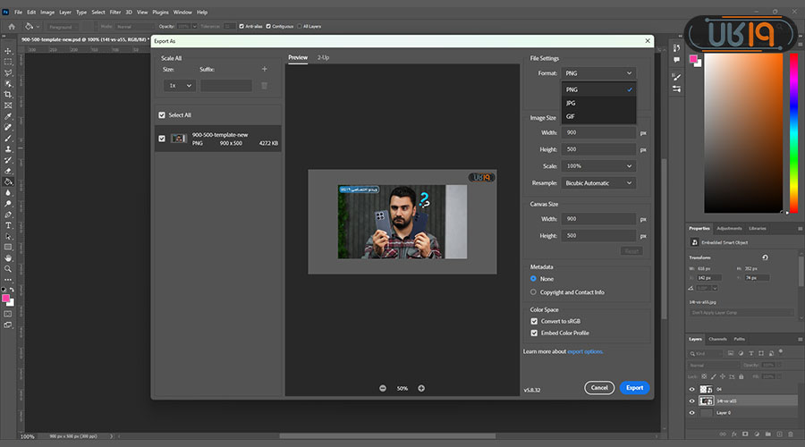Add a new scale size with plus icon
Image resolution: width=805 pixels, height=447 pixels.
(x=264, y=69)
